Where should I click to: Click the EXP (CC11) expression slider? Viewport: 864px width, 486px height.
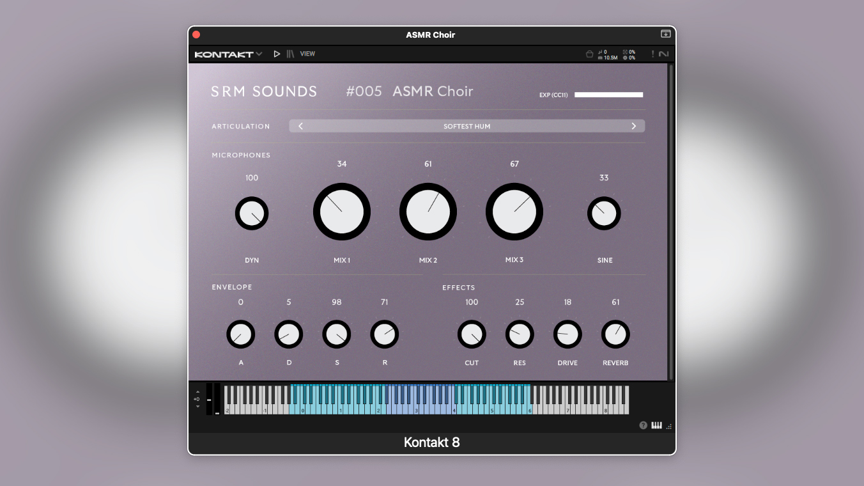coord(608,94)
